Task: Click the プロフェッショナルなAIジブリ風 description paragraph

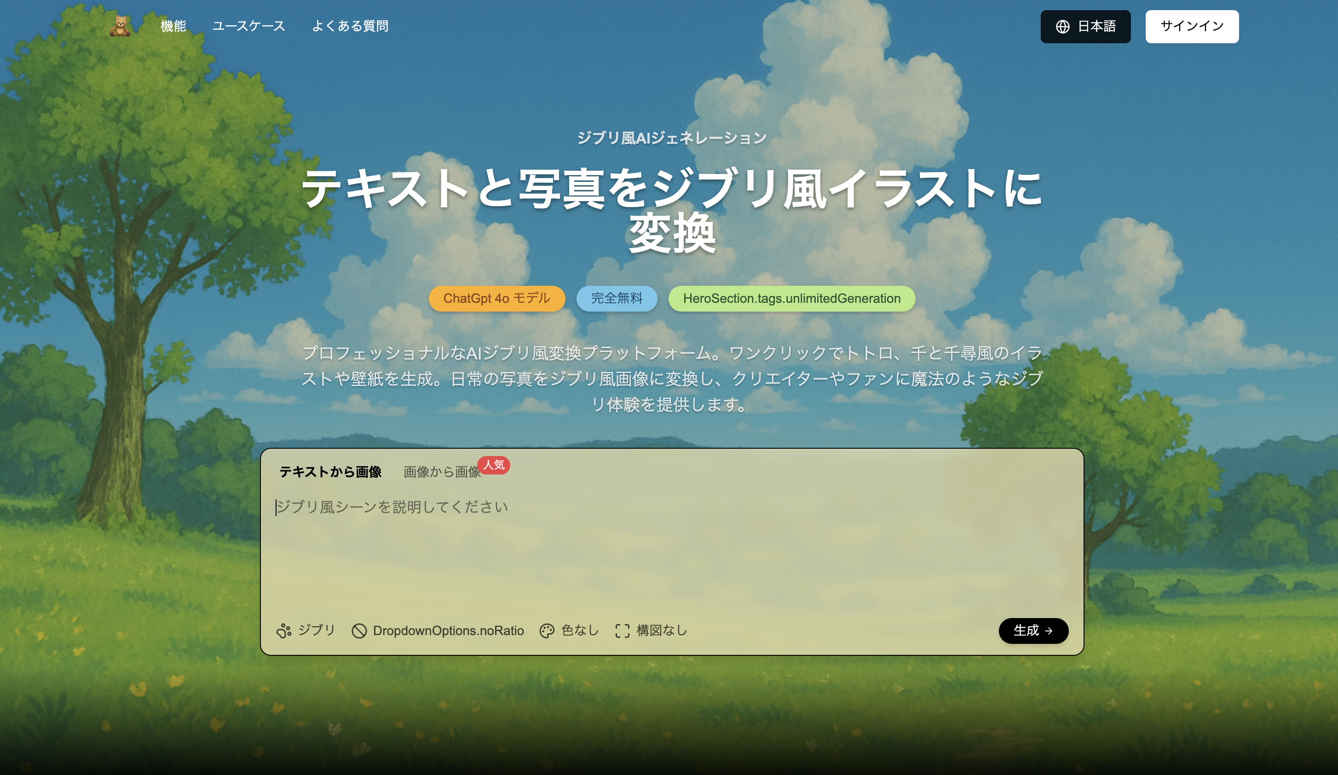Action: [x=672, y=379]
